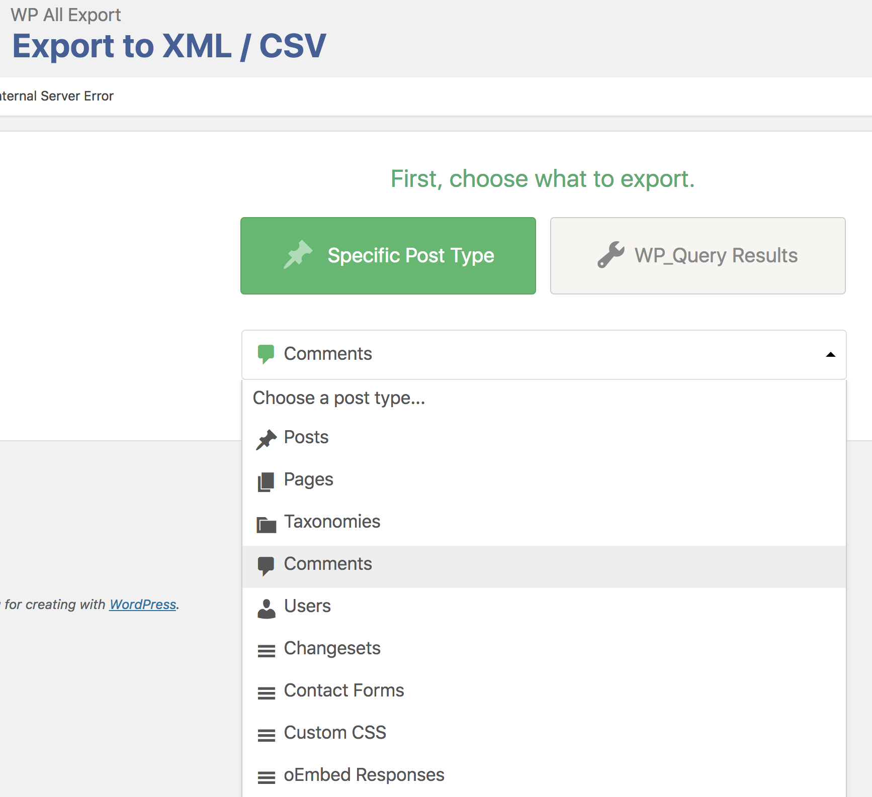
Task: Click the lines icon next to Contact Forms
Action: point(266,693)
